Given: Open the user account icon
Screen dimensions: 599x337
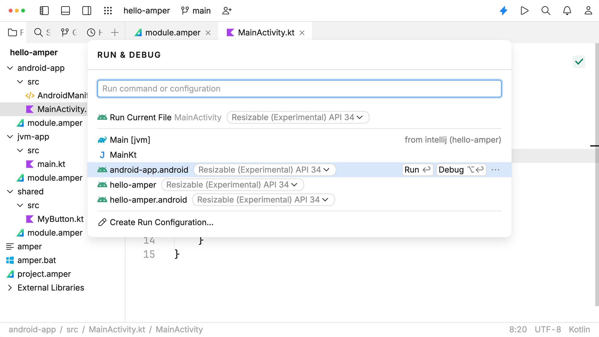Looking at the screenshot, I should 588,11.
